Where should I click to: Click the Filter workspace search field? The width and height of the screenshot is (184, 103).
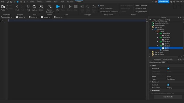click(x=167, y=20)
